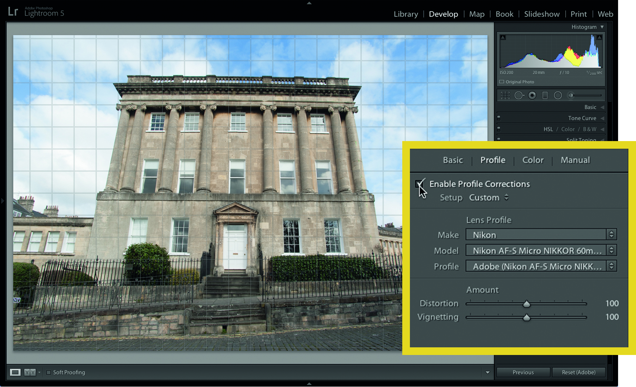Show the filmstrip using bottom arrow
The width and height of the screenshot is (636, 387).
click(x=309, y=384)
